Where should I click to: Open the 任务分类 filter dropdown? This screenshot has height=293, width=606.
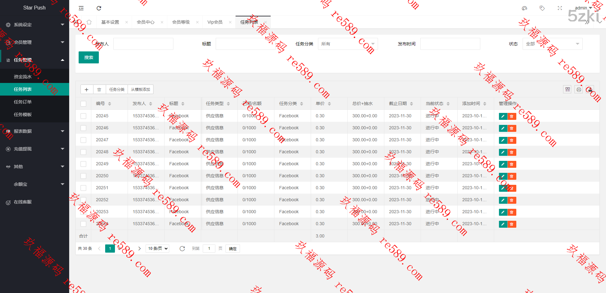348,44
